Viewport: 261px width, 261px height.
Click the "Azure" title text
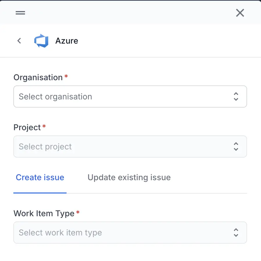(x=67, y=41)
